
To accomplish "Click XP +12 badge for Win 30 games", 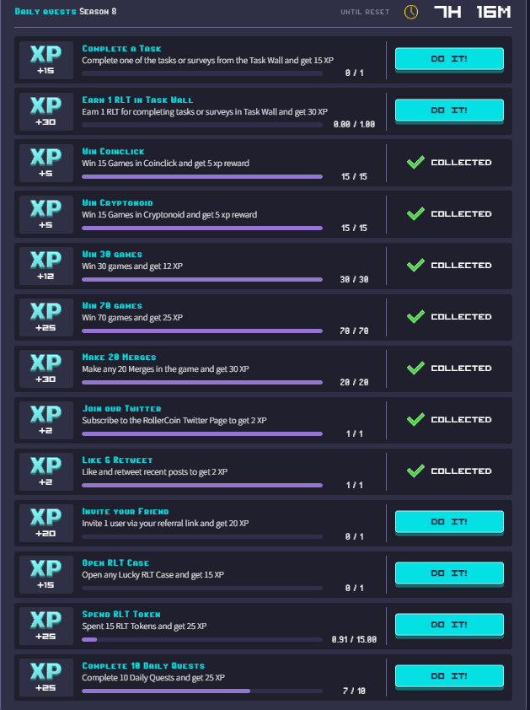I will coord(46,266).
